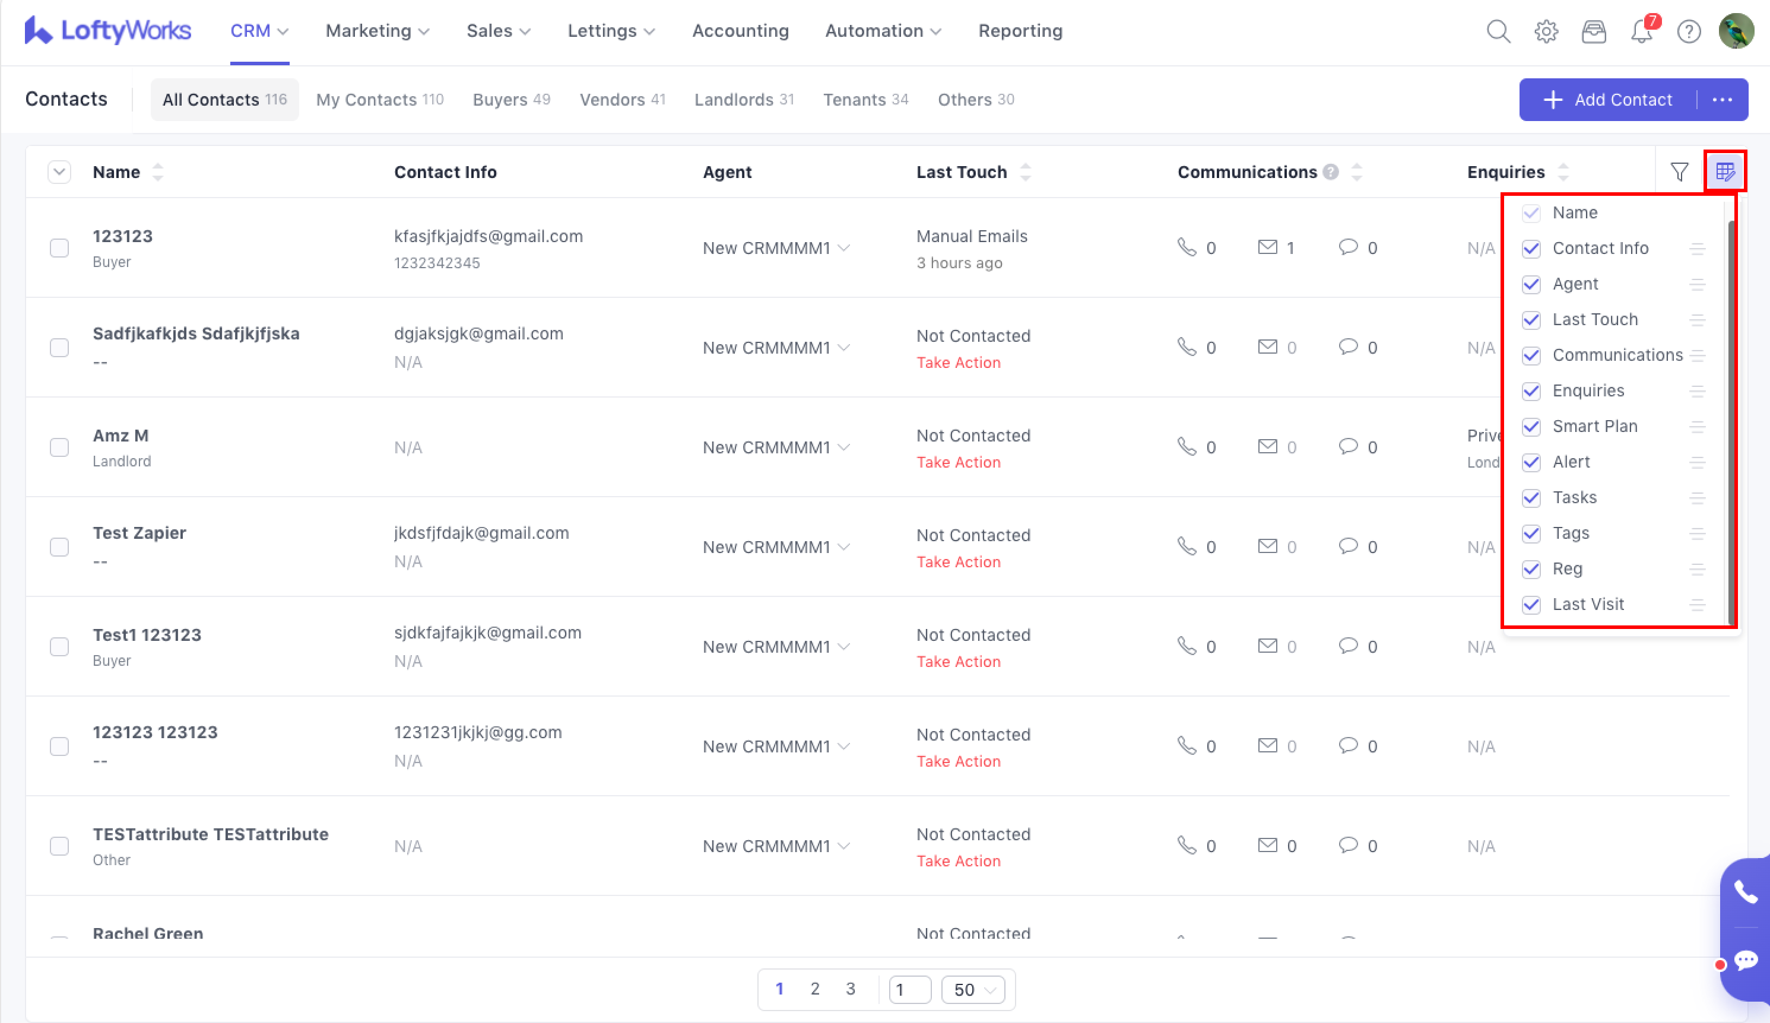
Task: Uncheck the Smart Plan column checkbox
Action: pos(1531,427)
